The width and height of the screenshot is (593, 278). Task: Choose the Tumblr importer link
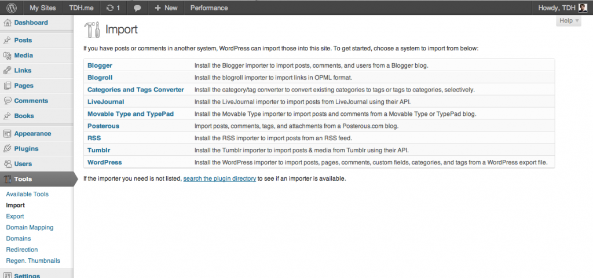[98, 151]
